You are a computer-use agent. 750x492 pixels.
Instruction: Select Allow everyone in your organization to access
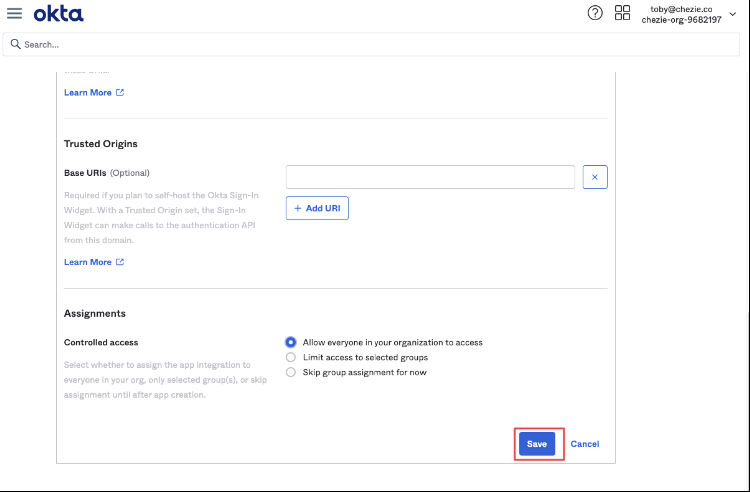(x=291, y=342)
